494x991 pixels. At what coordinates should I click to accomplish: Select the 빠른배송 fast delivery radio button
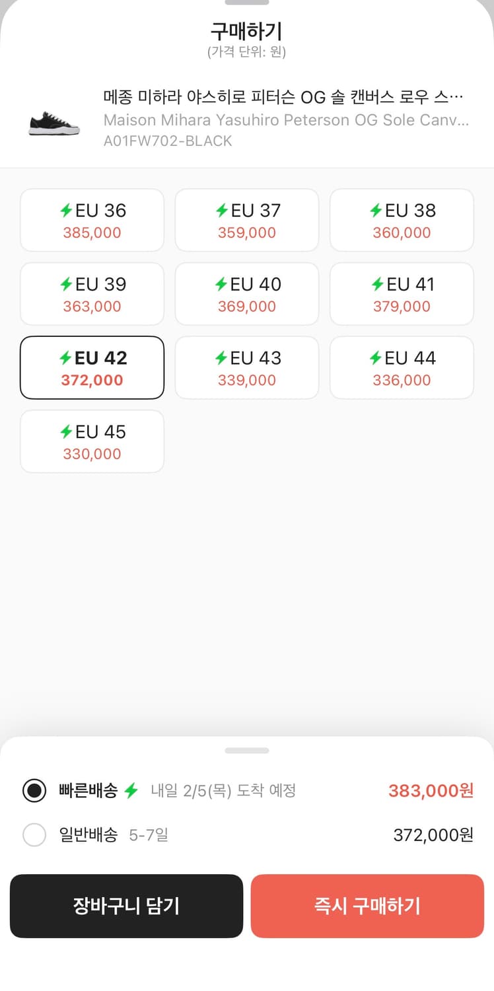[x=34, y=790]
